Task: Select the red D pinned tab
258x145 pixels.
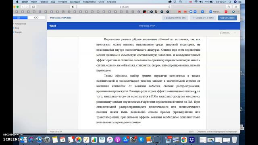Action: point(226,12)
